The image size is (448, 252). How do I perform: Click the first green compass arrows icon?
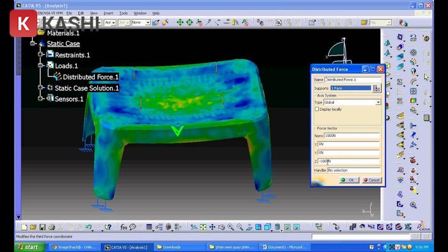(x=180, y=22)
